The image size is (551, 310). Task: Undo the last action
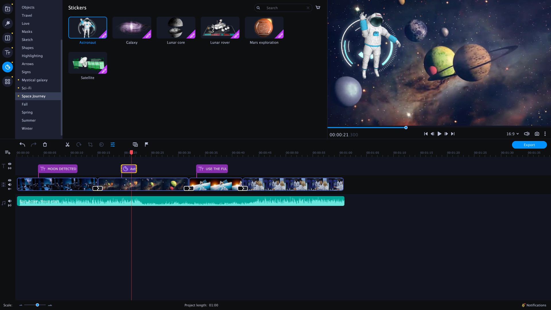tap(22, 144)
